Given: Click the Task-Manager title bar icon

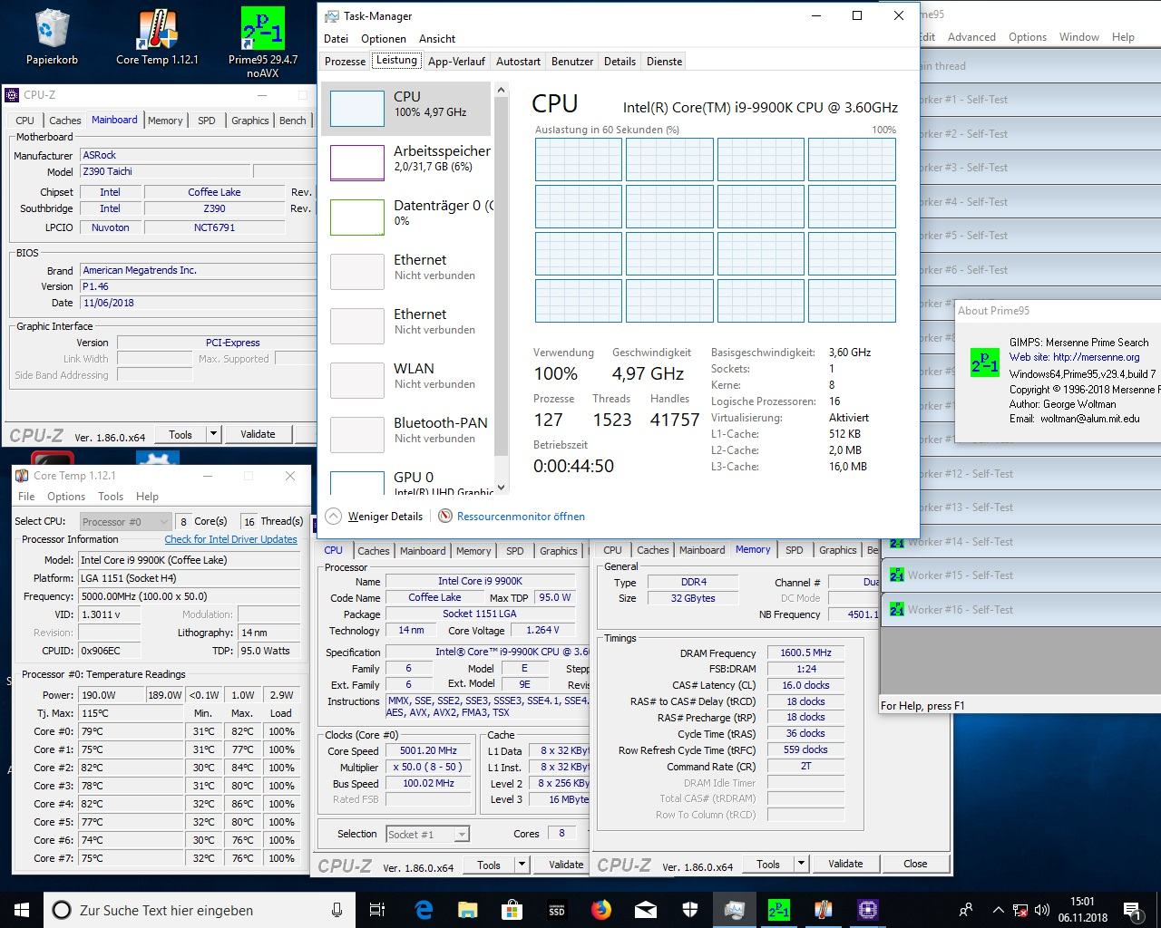Looking at the screenshot, I should coord(332,16).
